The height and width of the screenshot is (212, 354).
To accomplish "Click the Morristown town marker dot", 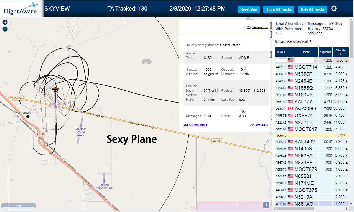I will click(x=28, y=117).
